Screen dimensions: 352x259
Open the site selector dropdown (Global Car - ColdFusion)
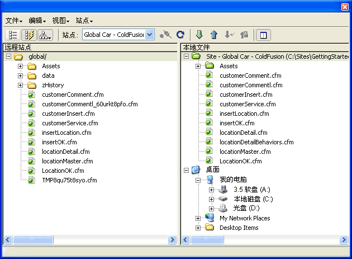tap(149, 35)
